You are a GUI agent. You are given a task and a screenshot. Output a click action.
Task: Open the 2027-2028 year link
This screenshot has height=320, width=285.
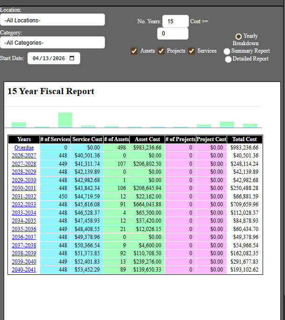click(x=24, y=163)
